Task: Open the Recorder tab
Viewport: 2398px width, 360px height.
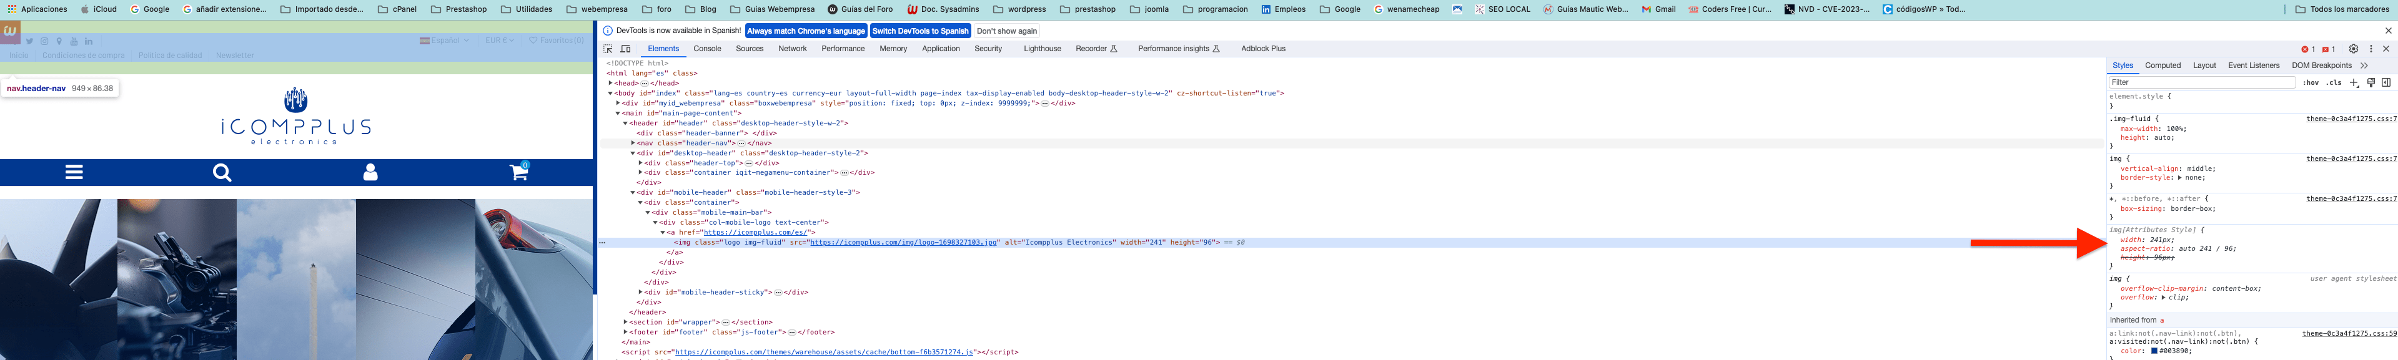Action: [1096, 49]
